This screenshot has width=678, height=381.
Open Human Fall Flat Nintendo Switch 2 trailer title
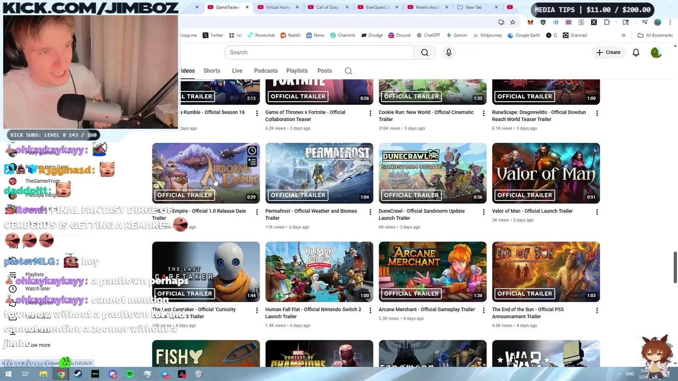click(313, 313)
